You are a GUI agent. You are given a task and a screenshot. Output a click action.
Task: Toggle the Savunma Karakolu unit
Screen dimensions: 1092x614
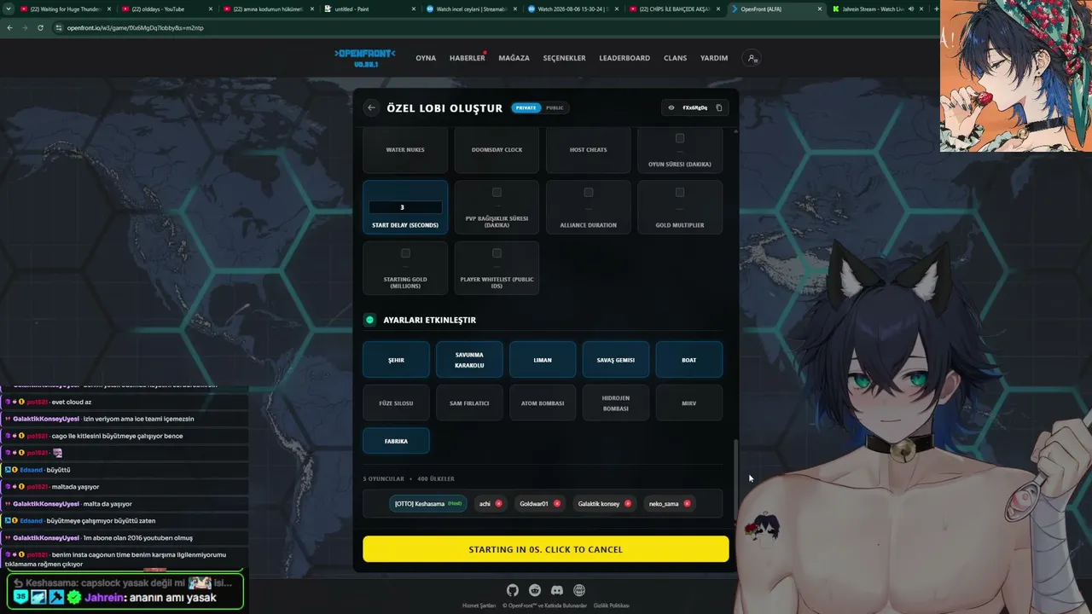pyautogui.click(x=469, y=360)
